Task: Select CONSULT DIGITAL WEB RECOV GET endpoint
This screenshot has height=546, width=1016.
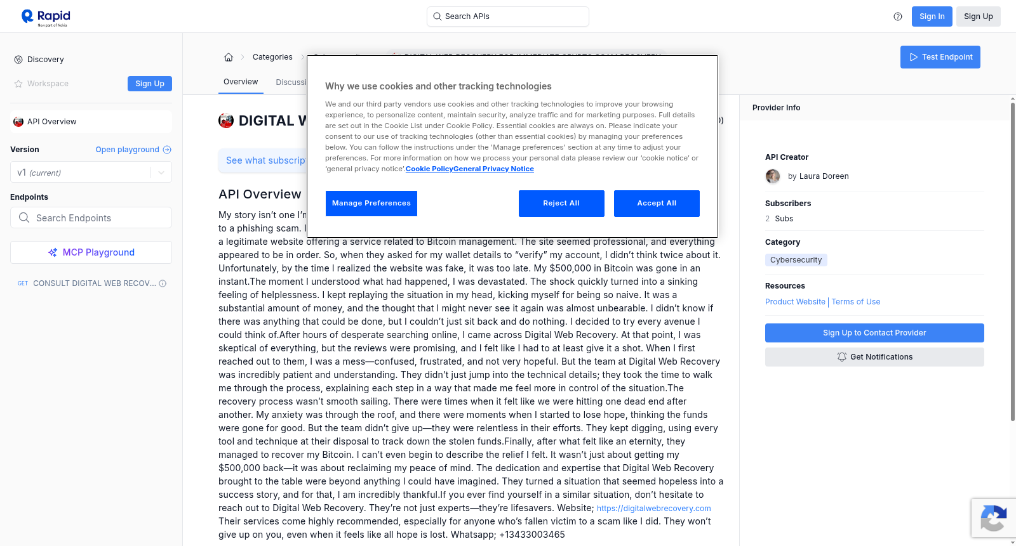Action: tap(91, 283)
